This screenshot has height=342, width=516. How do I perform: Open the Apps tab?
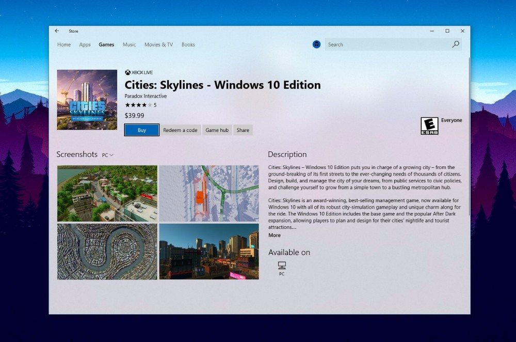click(85, 44)
